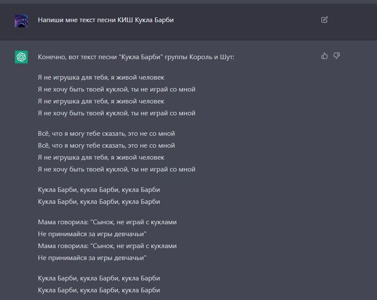The height and width of the screenshot is (300, 377).
Task: Click the last line of the second verse
Action: (116, 169)
